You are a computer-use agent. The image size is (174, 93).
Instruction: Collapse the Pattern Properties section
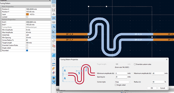coord(1,20)
